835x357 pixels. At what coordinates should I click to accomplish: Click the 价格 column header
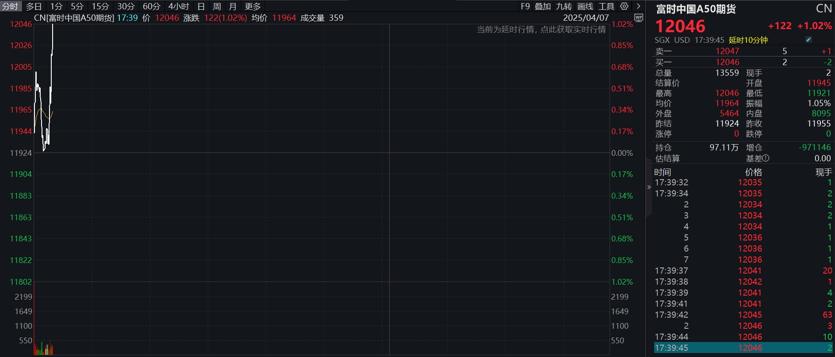coord(754,172)
